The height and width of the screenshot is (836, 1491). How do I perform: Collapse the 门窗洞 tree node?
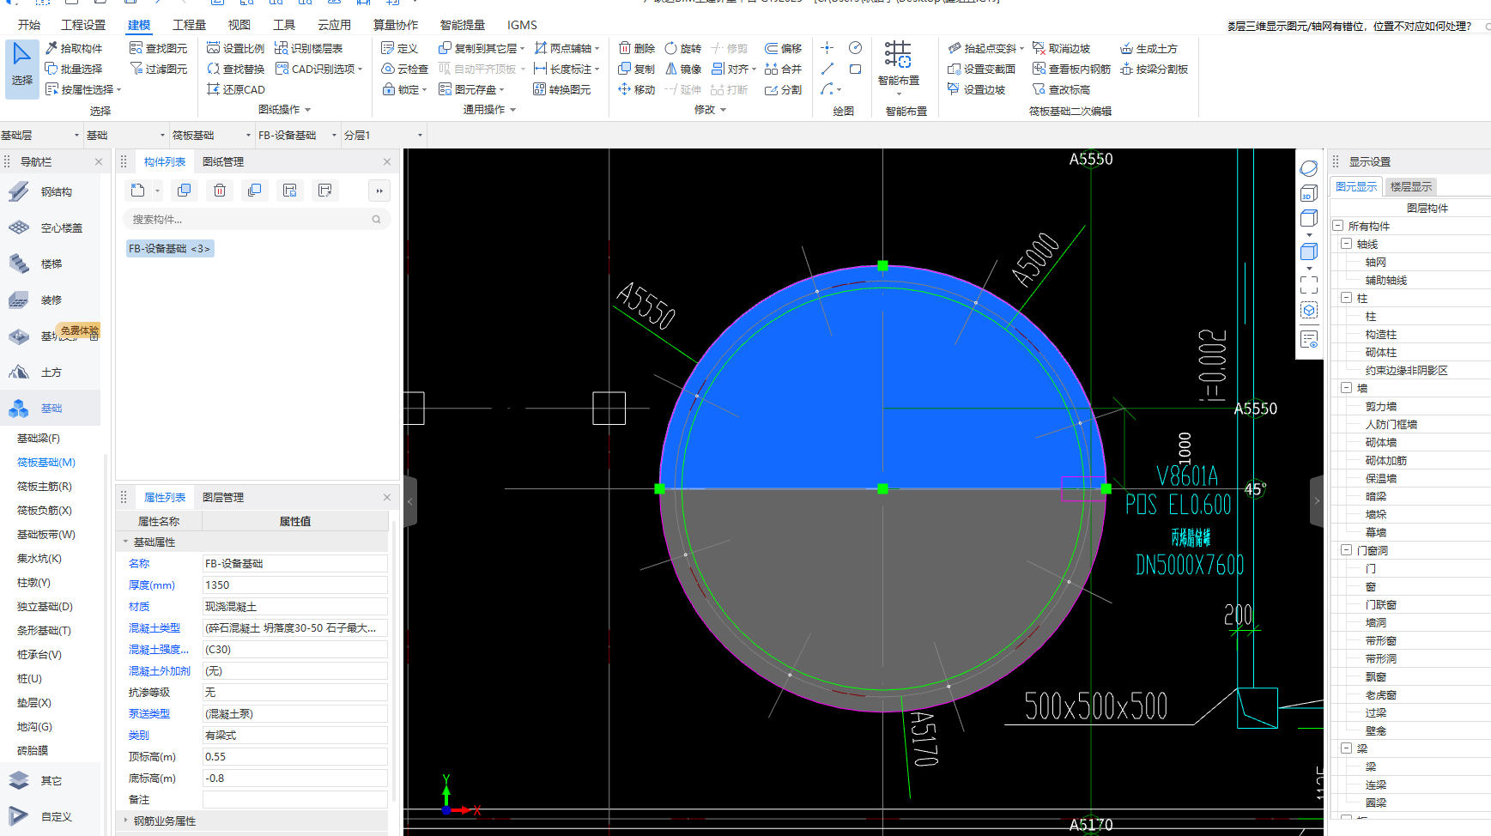pyautogui.click(x=1346, y=550)
